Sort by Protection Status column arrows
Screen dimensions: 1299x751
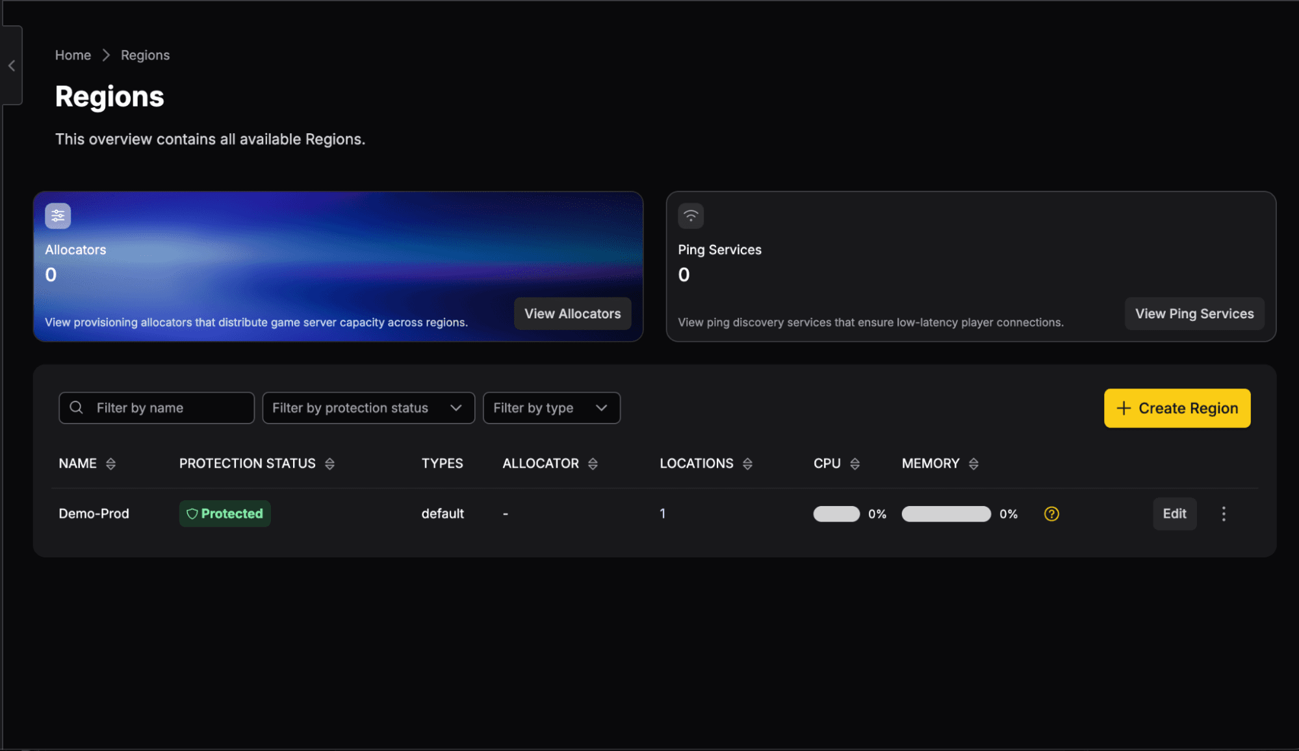point(329,464)
